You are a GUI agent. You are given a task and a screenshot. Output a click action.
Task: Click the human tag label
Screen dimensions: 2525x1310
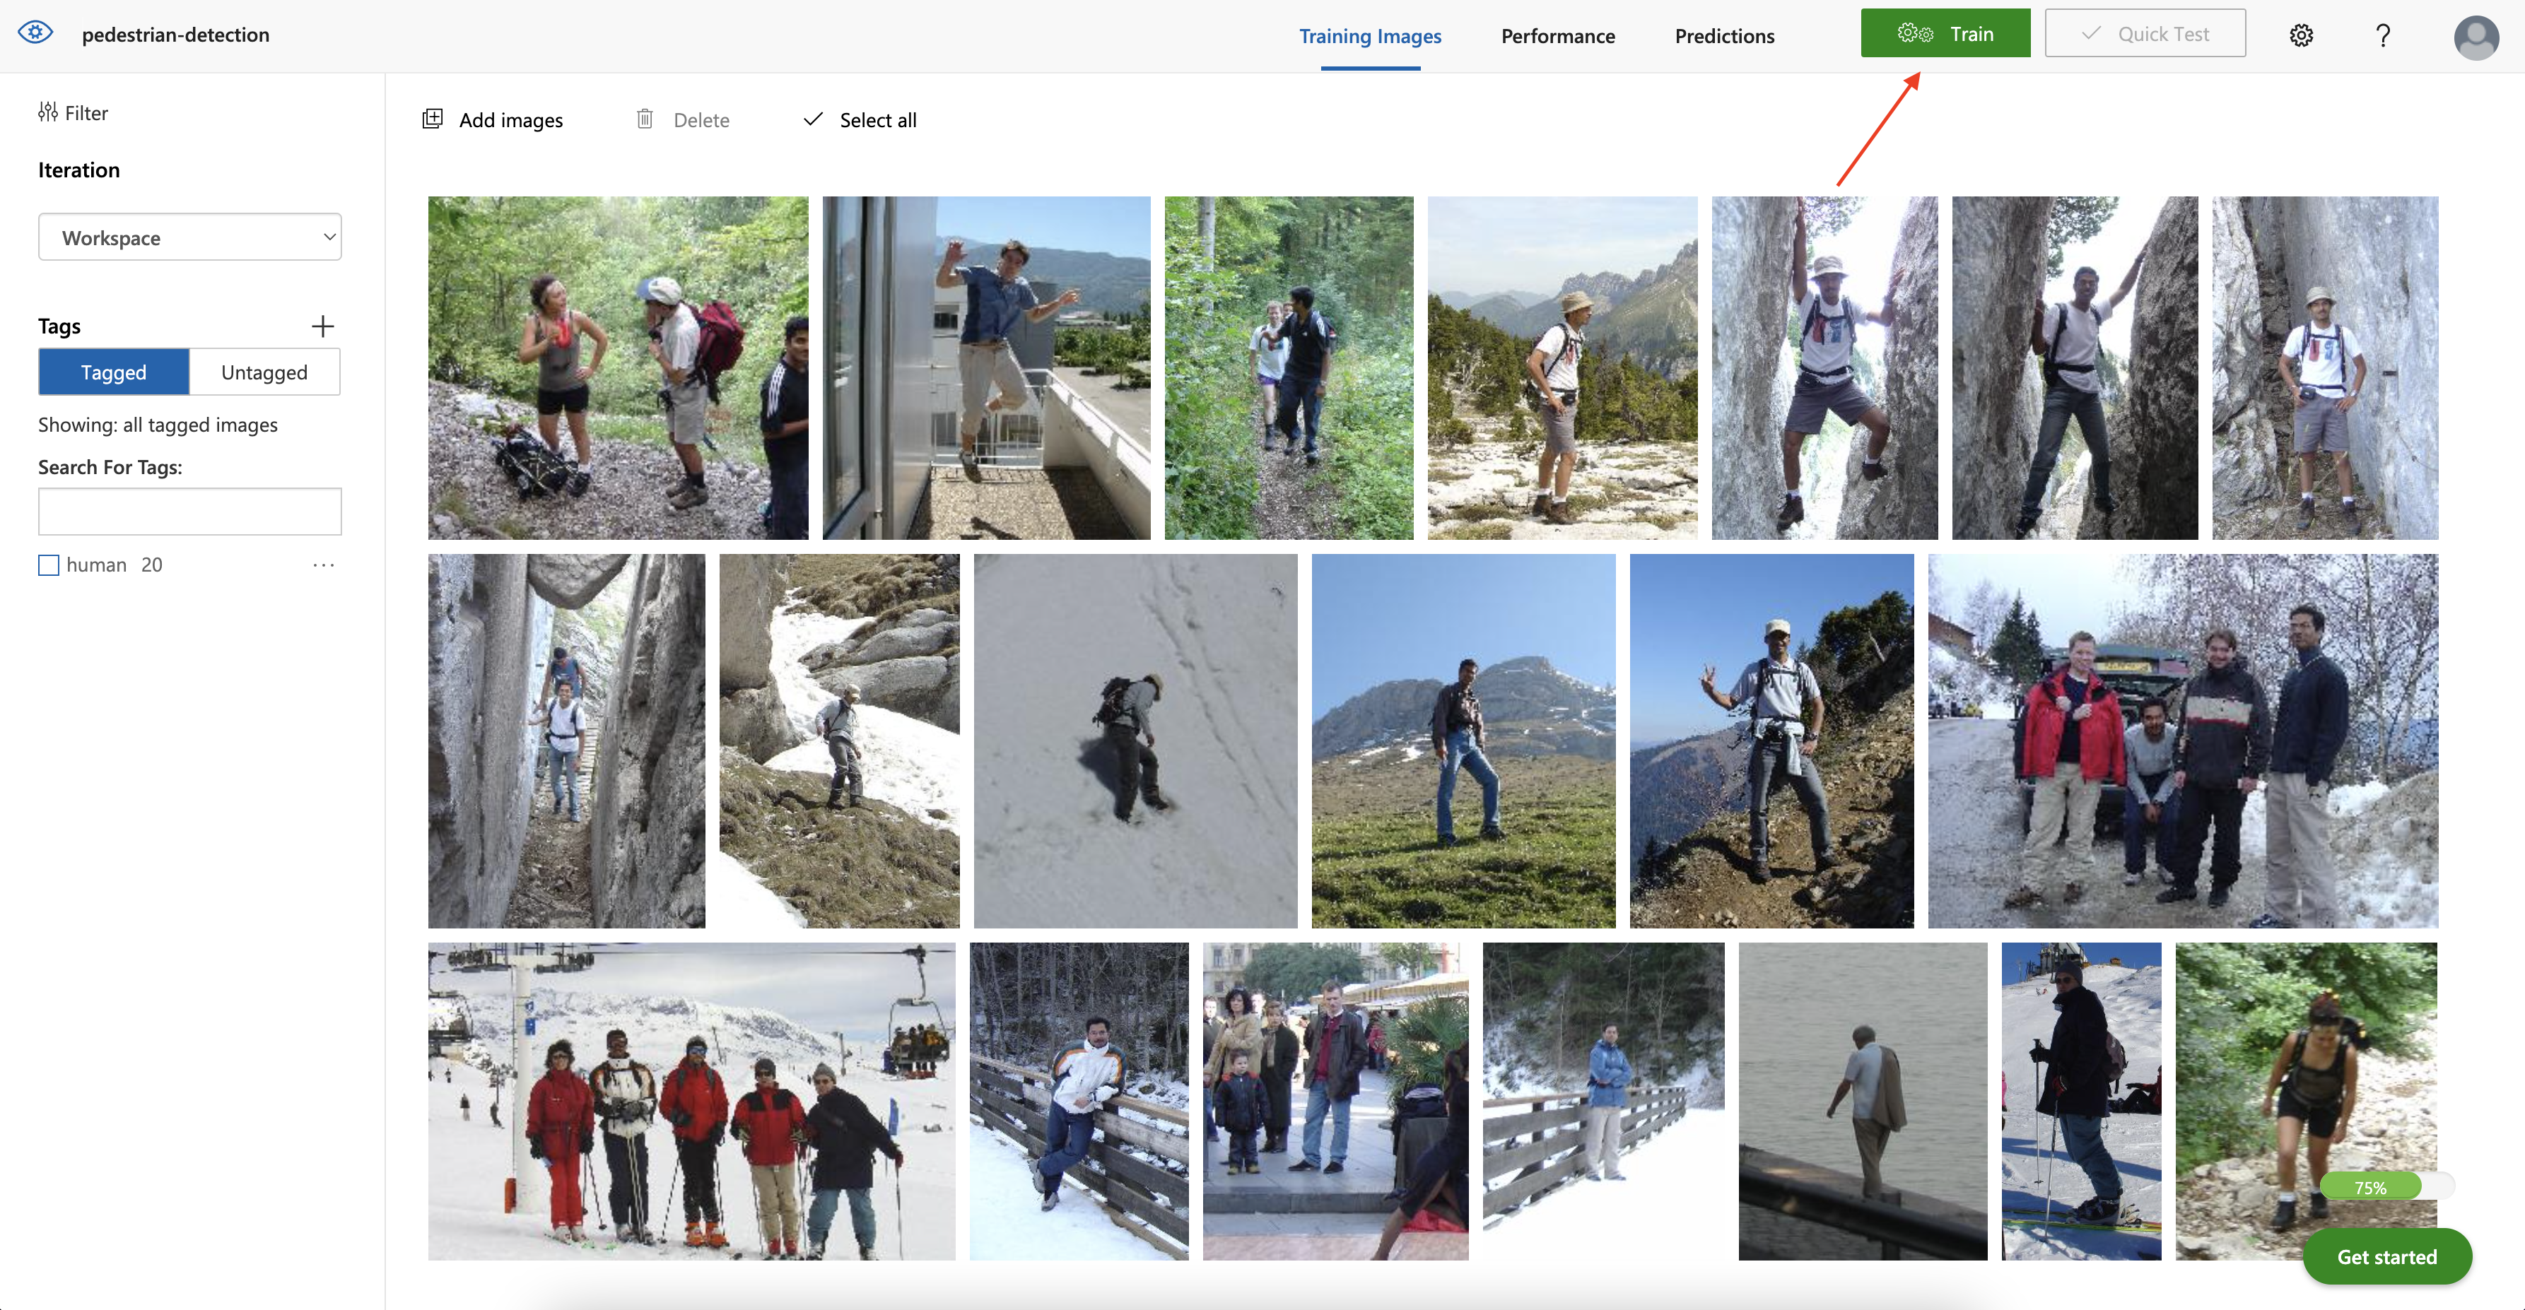coord(96,565)
